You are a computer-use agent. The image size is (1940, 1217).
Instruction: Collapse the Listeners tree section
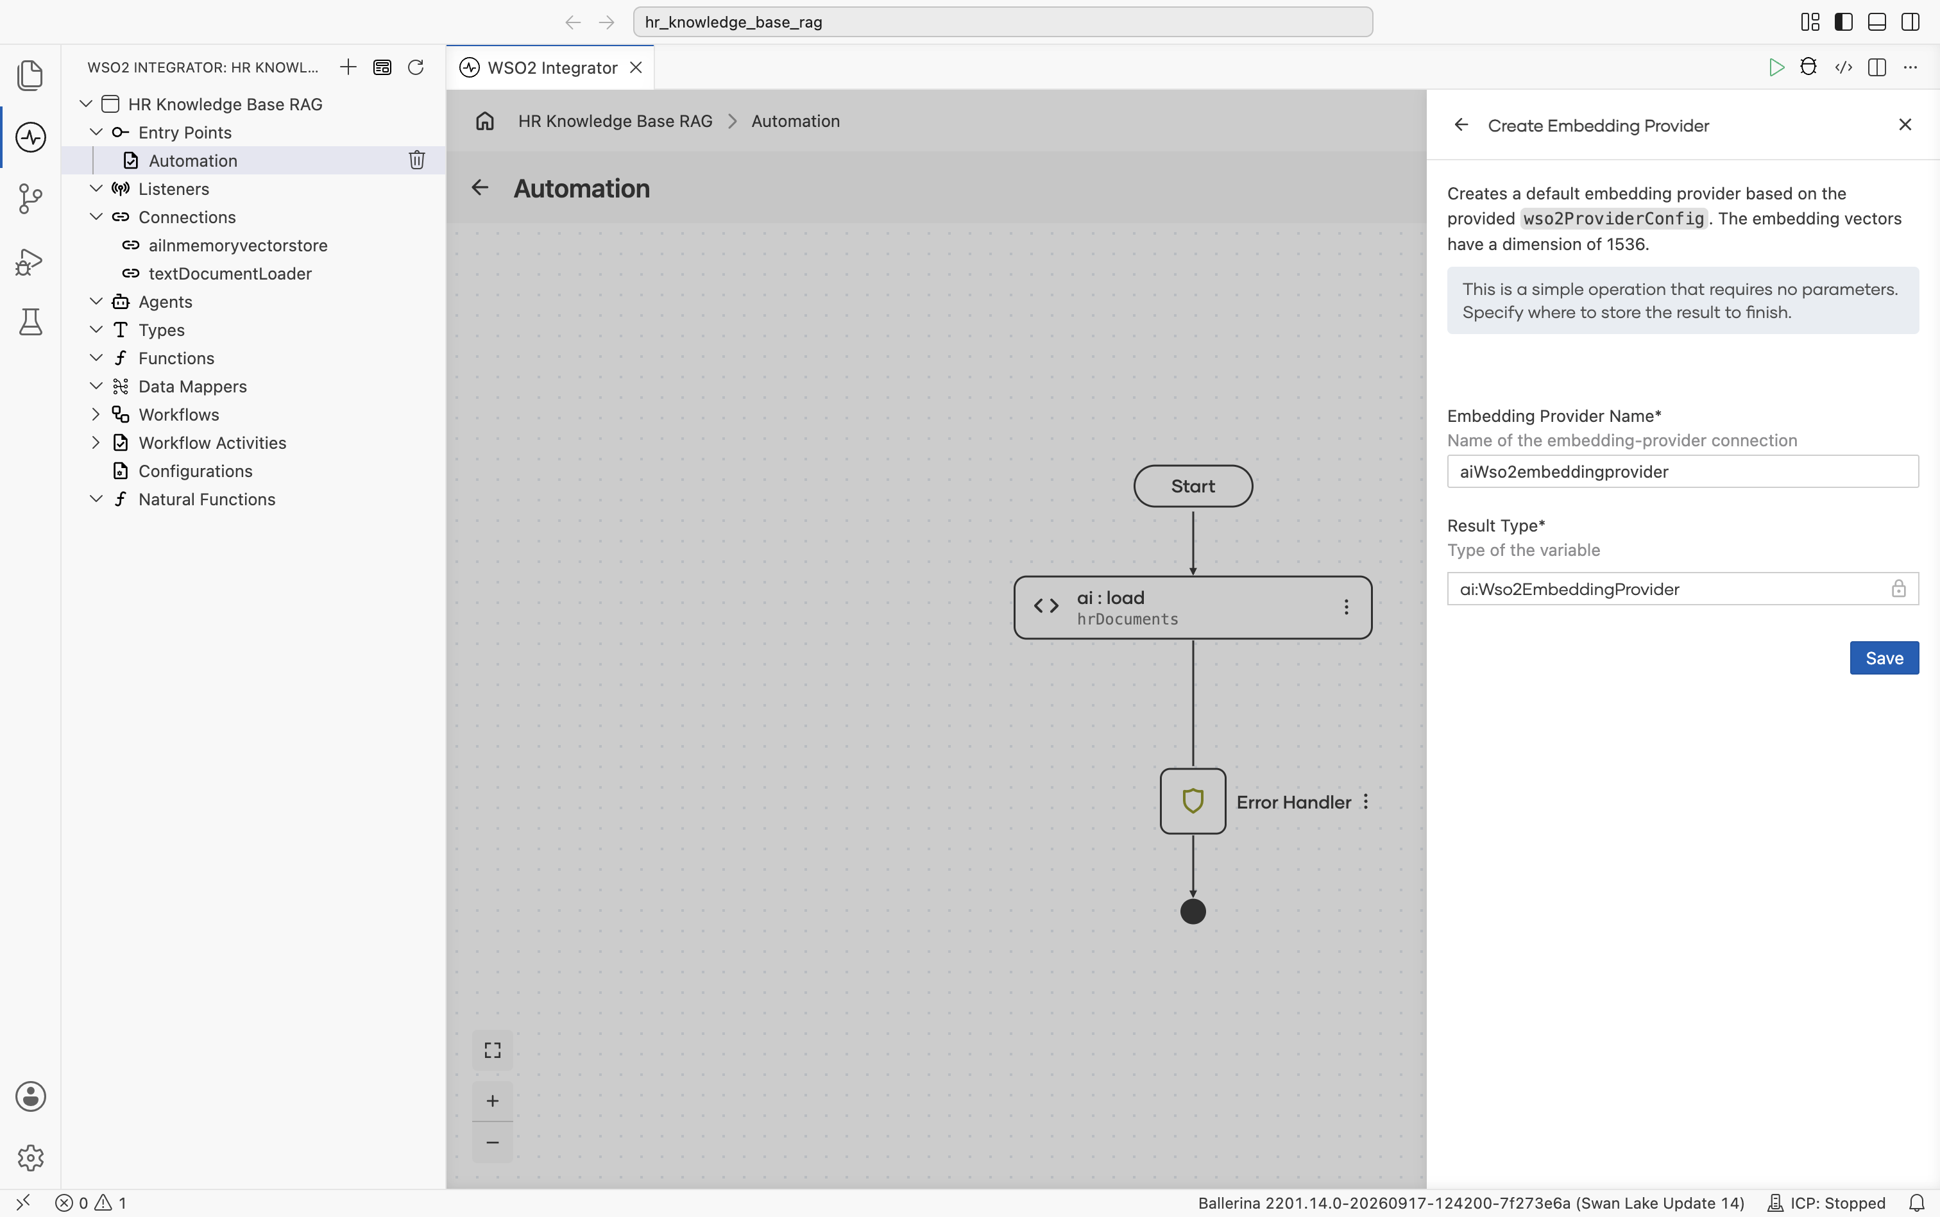(x=96, y=189)
